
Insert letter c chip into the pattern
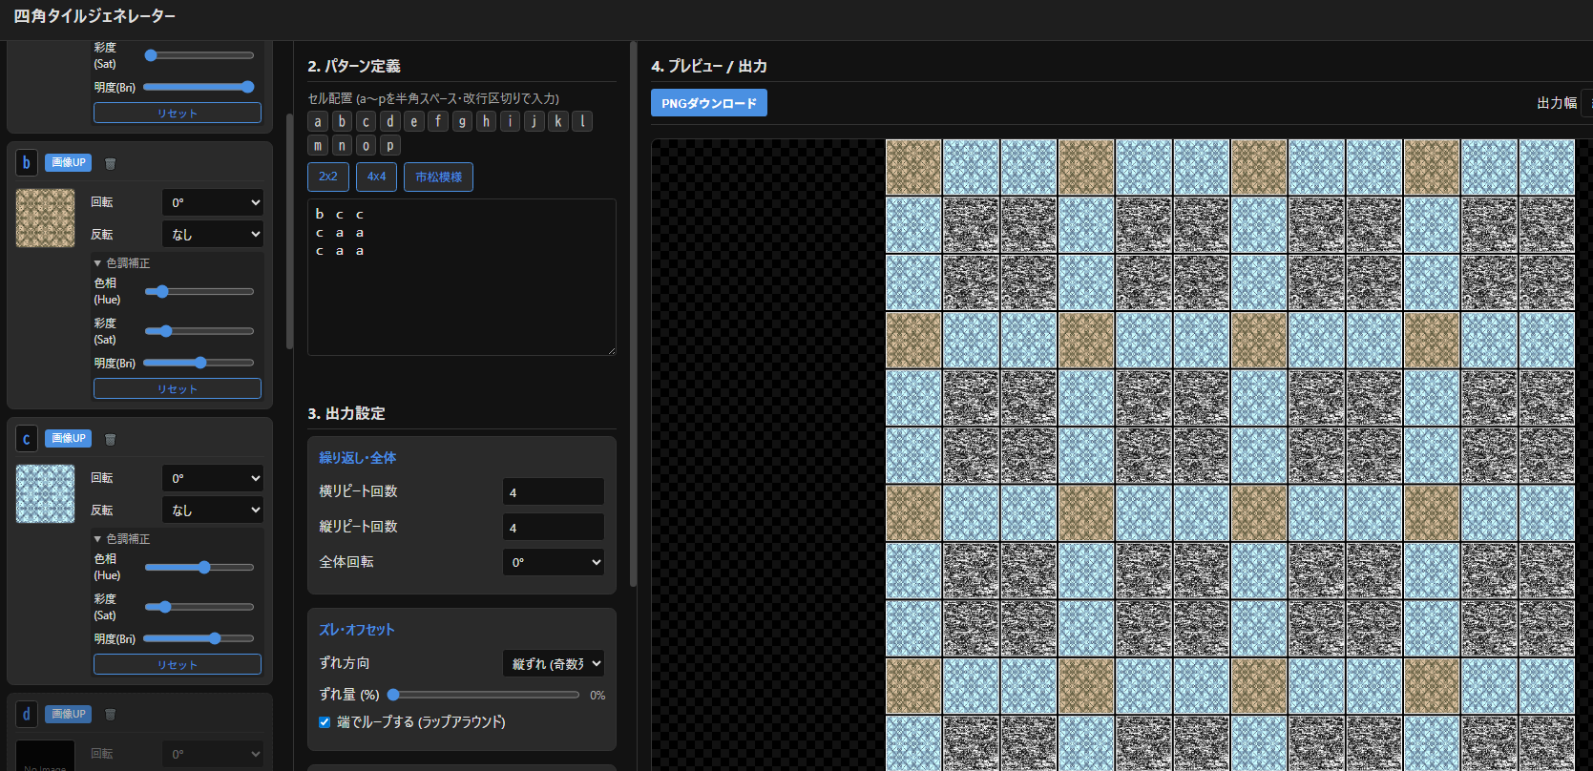pos(366,121)
